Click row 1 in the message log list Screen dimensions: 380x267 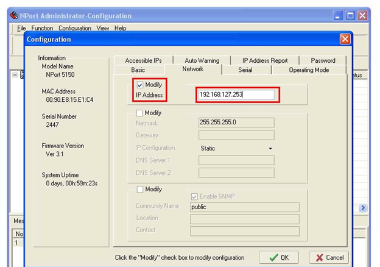pyautogui.click(x=18, y=243)
